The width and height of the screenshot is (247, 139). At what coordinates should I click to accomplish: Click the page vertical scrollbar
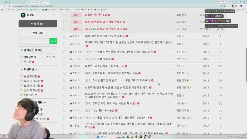coord(246,65)
